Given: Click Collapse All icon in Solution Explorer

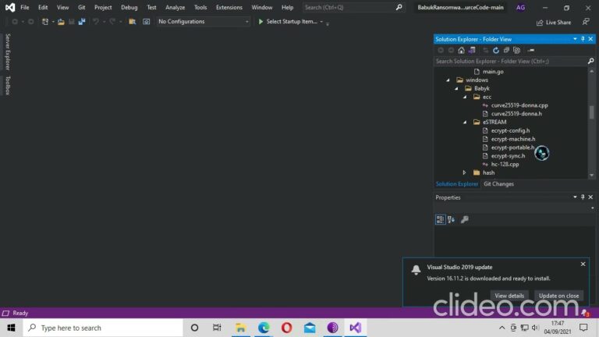Looking at the screenshot, I should (x=506, y=50).
